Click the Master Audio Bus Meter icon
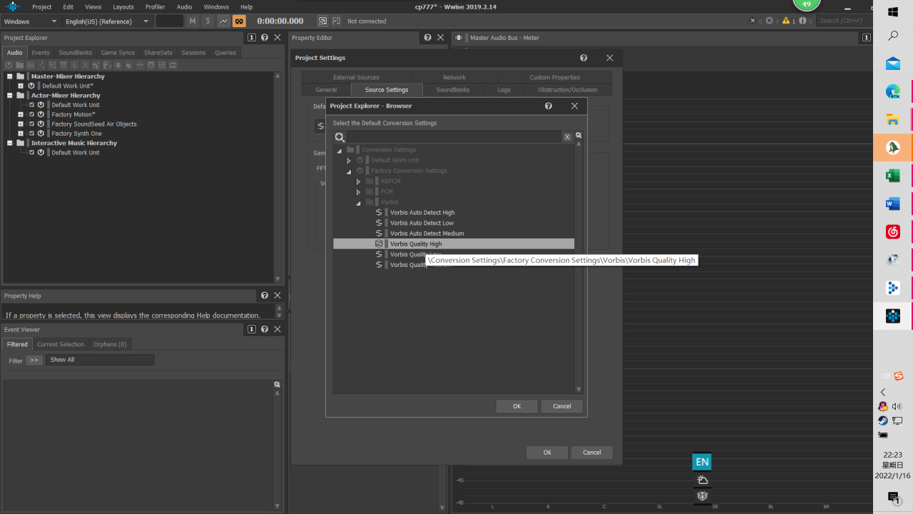This screenshot has height=514, width=913. click(x=459, y=38)
